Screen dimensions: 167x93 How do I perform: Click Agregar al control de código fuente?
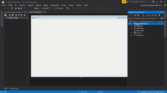152,92
